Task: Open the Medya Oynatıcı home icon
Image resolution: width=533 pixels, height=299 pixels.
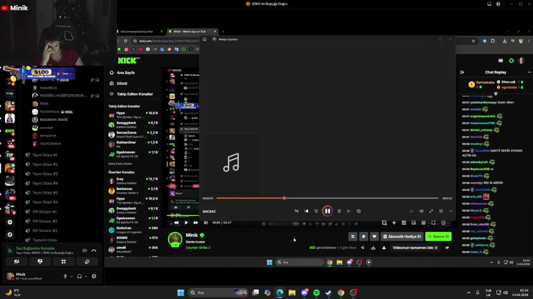Action: (204, 39)
